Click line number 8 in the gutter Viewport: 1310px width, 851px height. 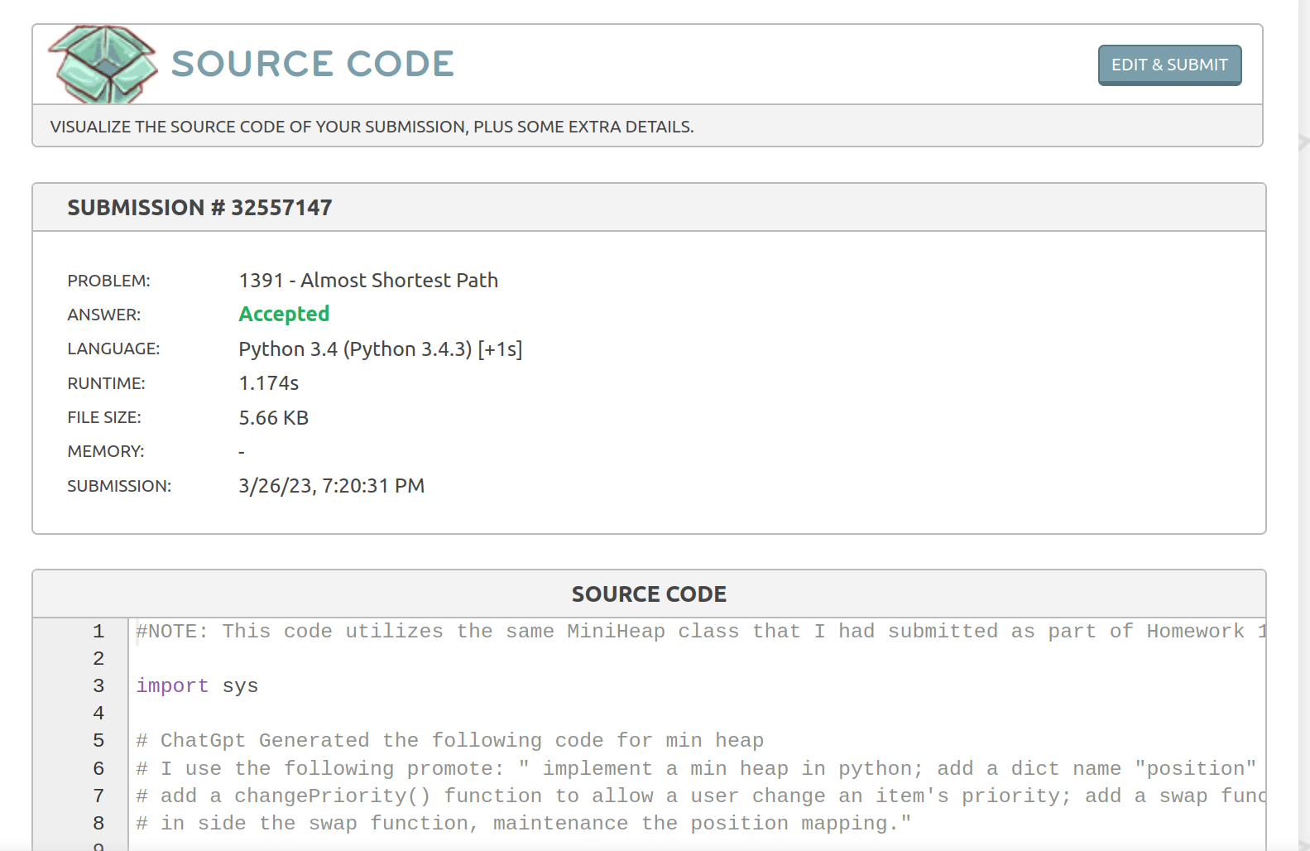click(x=98, y=824)
